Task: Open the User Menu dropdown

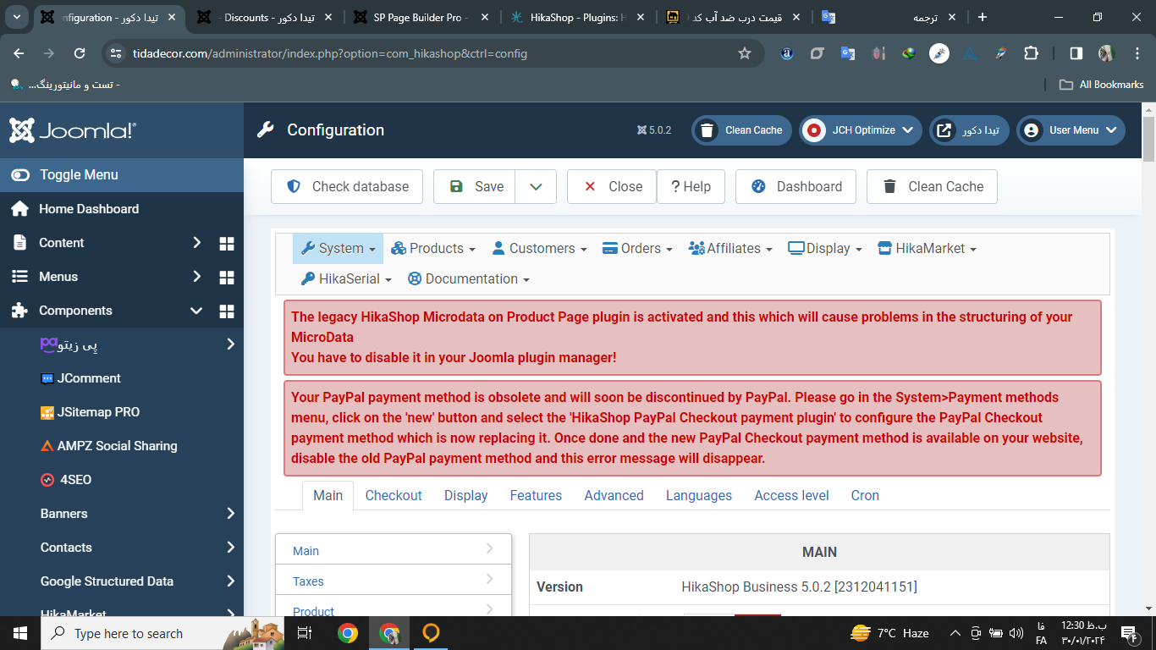Action: (x=1071, y=130)
